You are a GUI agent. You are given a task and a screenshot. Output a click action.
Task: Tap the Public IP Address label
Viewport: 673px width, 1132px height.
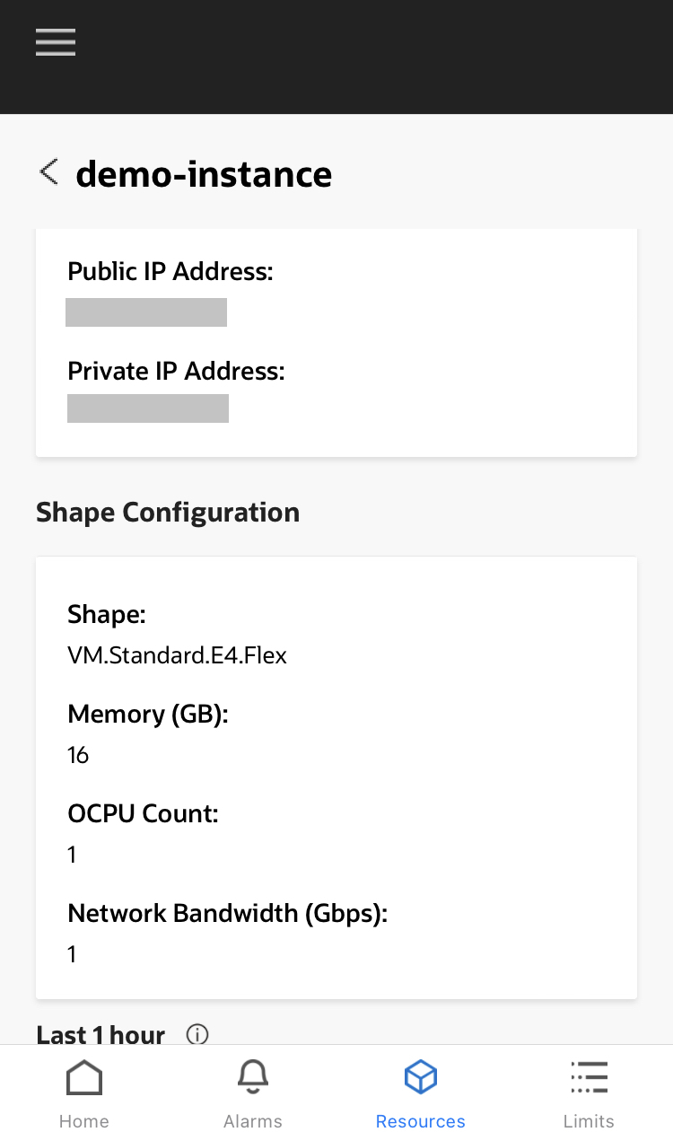coord(170,271)
